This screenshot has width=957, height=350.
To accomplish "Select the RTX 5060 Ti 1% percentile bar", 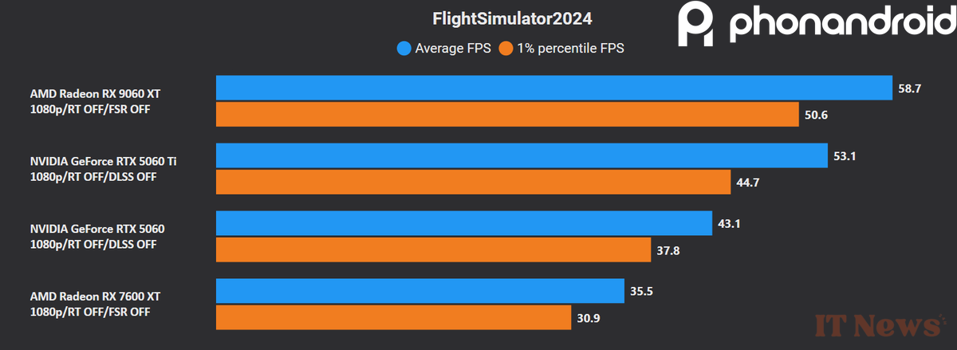I will pos(473,182).
